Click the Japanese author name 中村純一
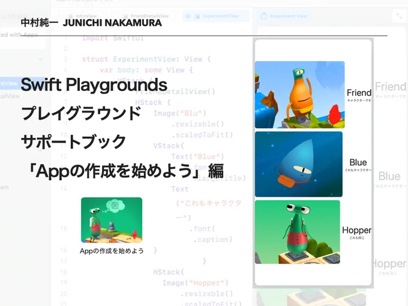 pos(40,23)
